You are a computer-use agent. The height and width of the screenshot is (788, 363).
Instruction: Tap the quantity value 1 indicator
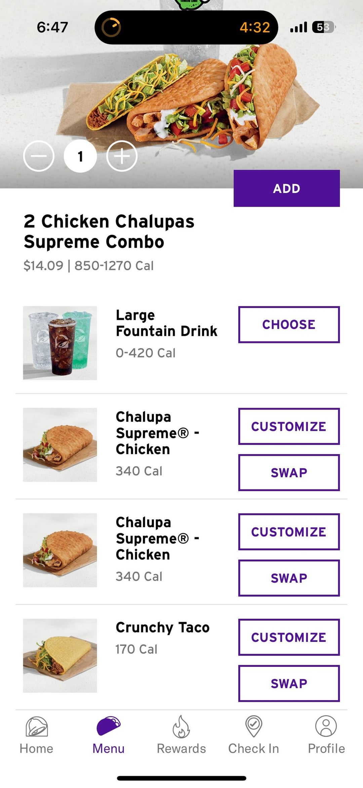pyautogui.click(x=80, y=156)
